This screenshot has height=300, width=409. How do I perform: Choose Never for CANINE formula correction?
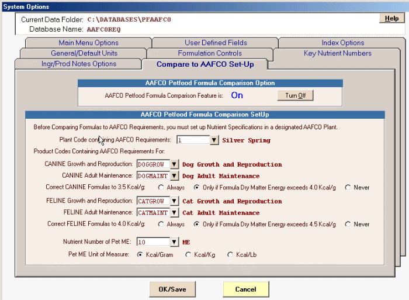348,188
